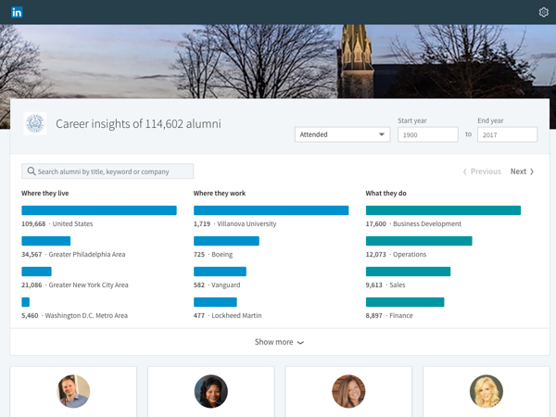Screen dimensions: 556x417
Task: Open the fourth alumni profile photo
Action: click(486, 391)
